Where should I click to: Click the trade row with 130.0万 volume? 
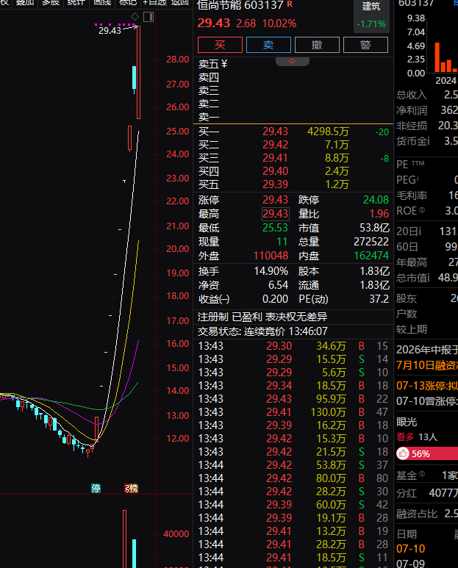pos(293,412)
